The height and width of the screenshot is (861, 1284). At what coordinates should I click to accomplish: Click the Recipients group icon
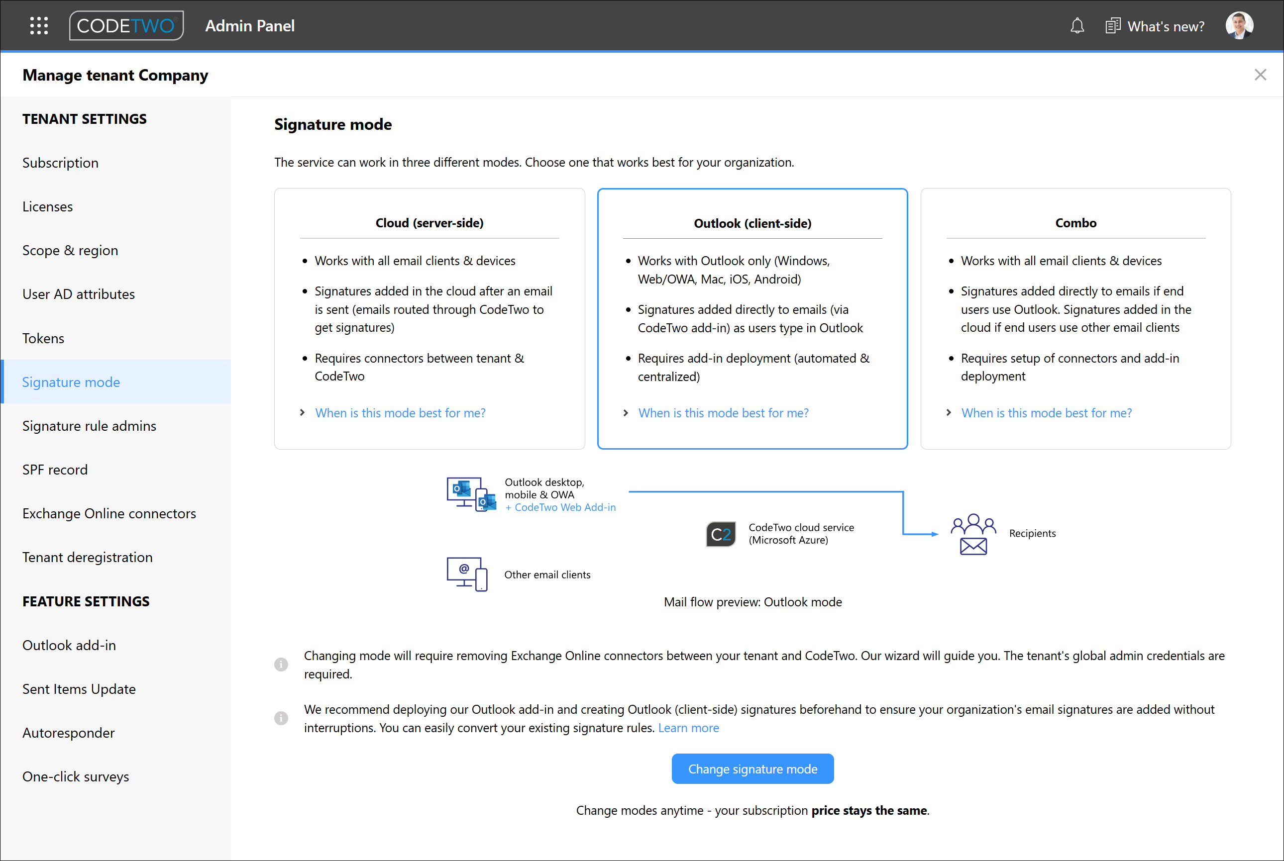pyautogui.click(x=973, y=534)
